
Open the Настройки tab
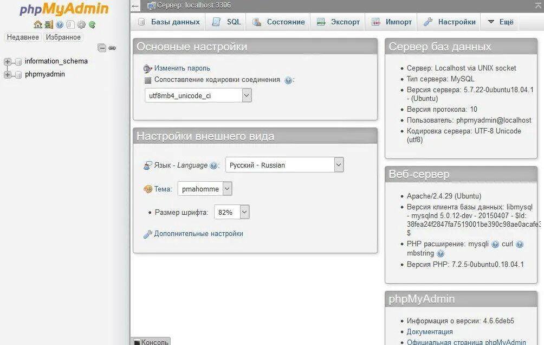pyautogui.click(x=450, y=22)
